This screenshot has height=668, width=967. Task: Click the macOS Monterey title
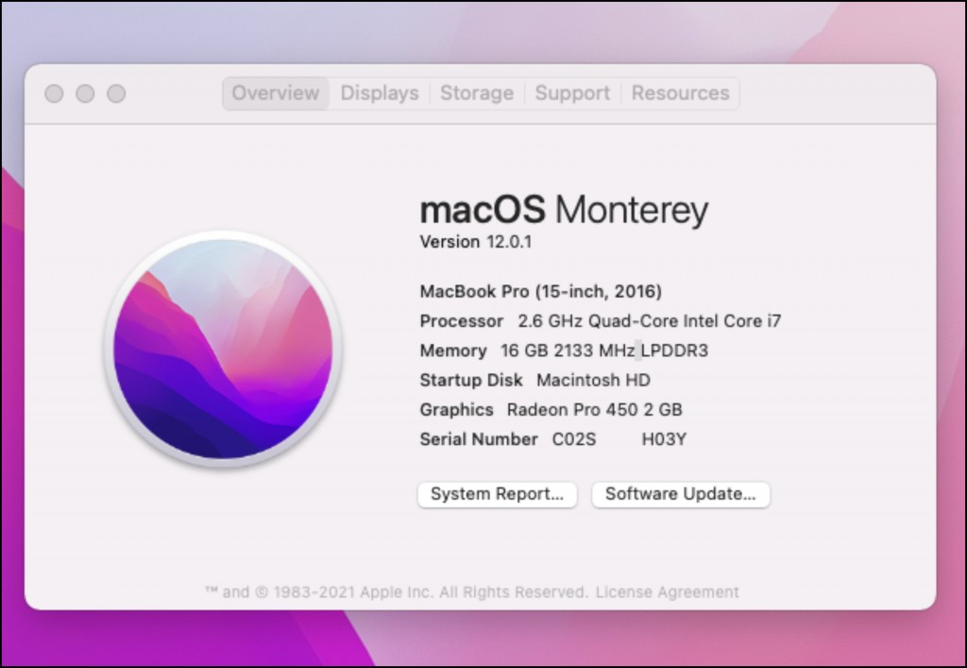point(564,210)
